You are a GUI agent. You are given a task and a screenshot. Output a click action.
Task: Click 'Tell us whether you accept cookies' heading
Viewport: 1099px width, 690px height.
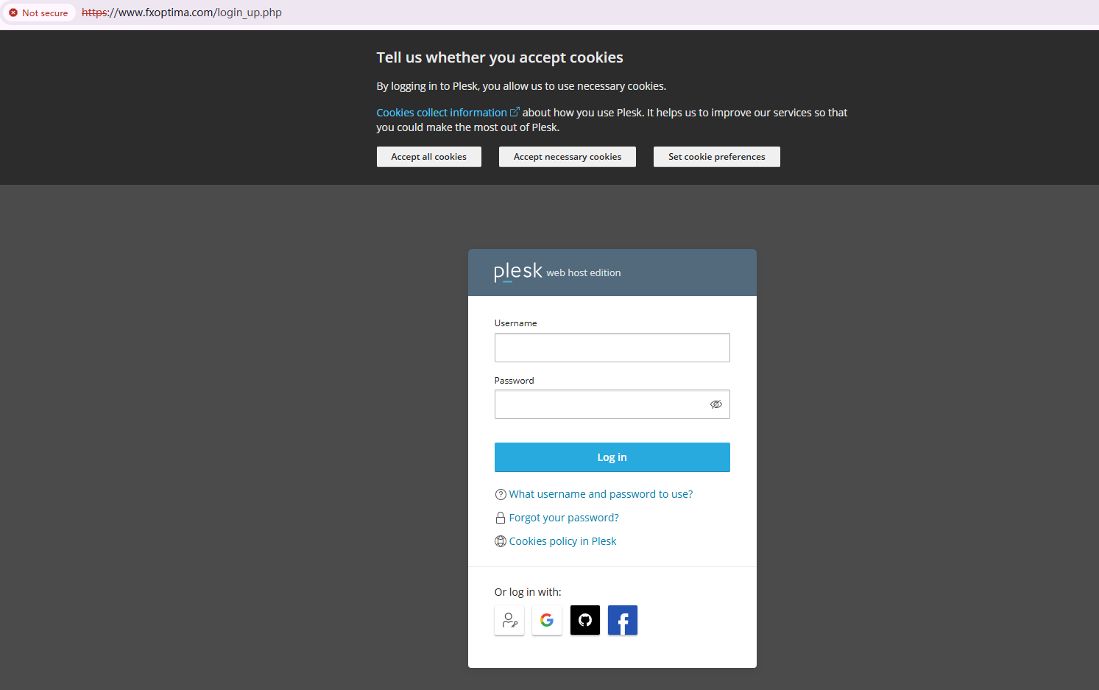pyautogui.click(x=500, y=57)
